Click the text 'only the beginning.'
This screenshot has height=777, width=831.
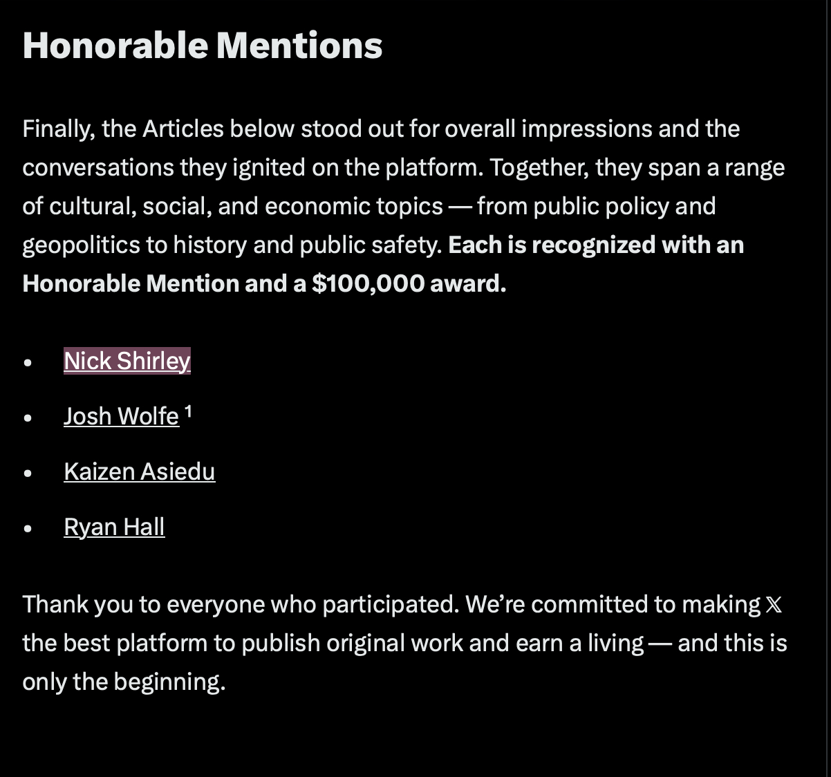coord(124,682)
